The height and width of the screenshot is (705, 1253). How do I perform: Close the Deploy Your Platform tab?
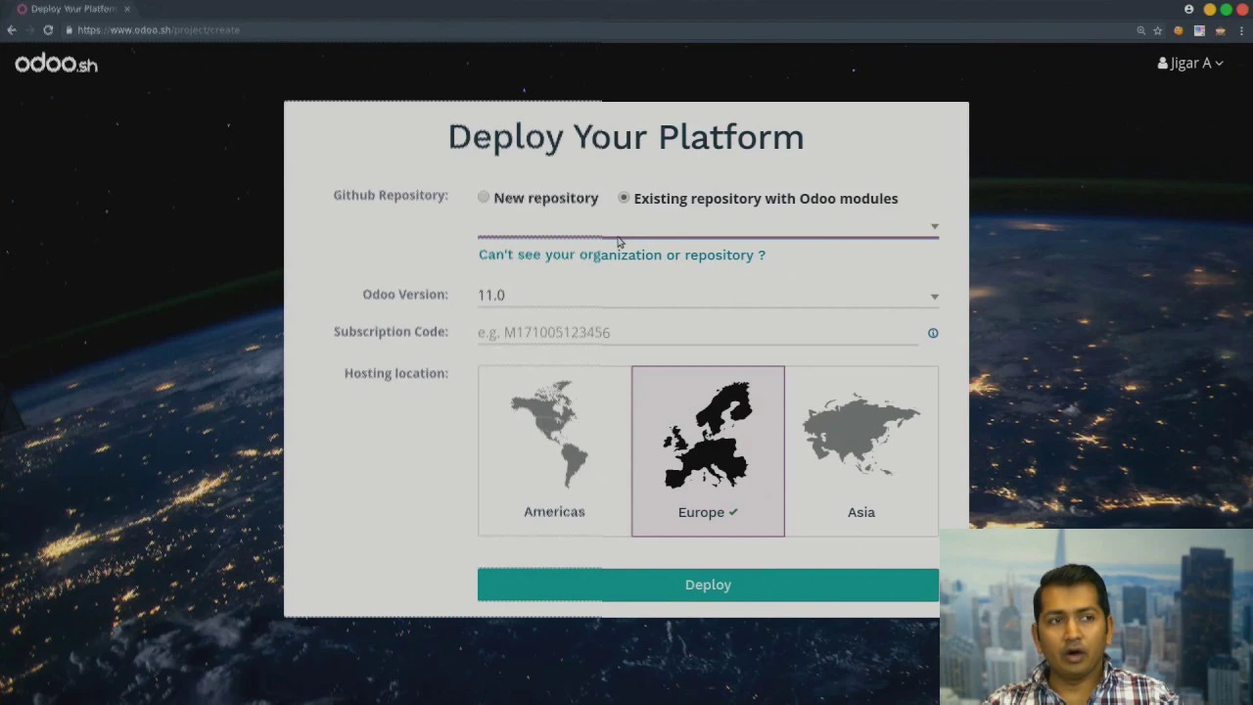(x=126, y=9)
